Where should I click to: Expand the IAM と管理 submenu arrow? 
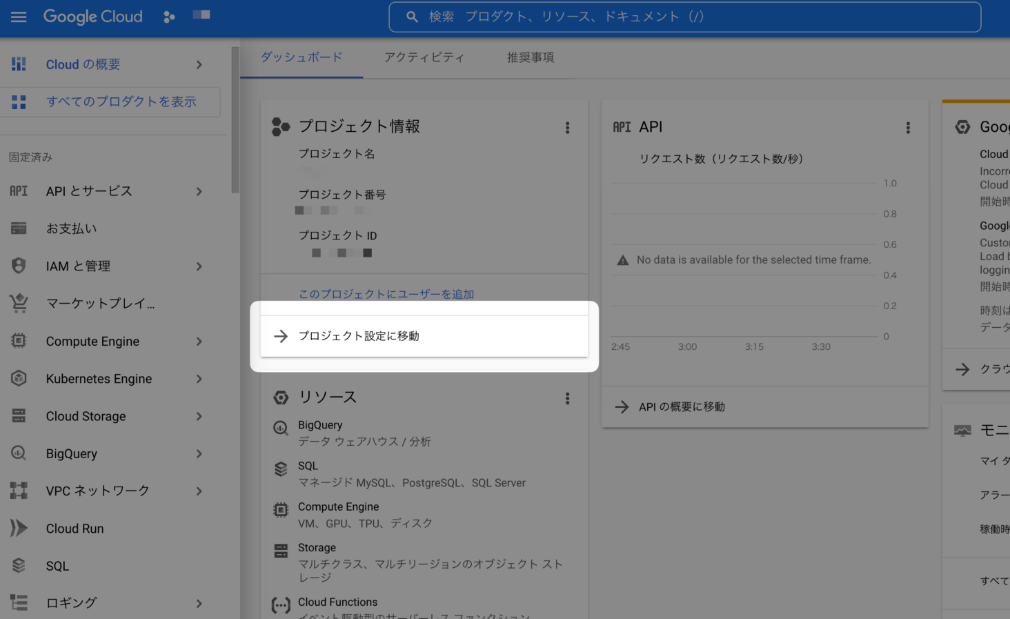pyautogui.click(x=199, y=266)
